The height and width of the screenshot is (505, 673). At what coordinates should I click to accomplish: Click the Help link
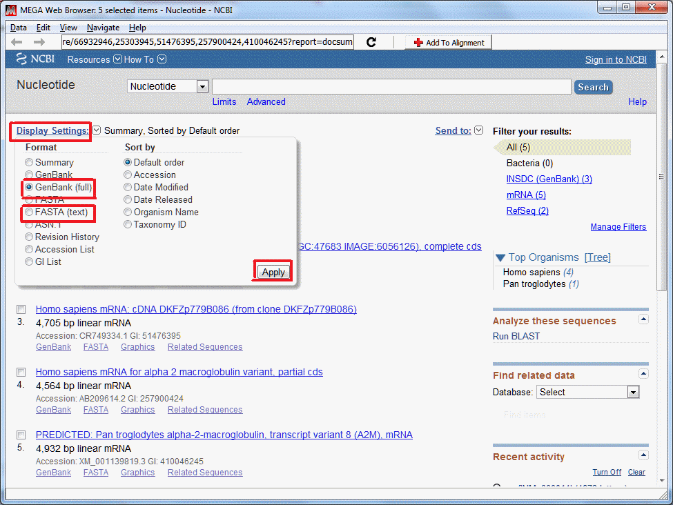pyautogui.click(x=637, y=101)
